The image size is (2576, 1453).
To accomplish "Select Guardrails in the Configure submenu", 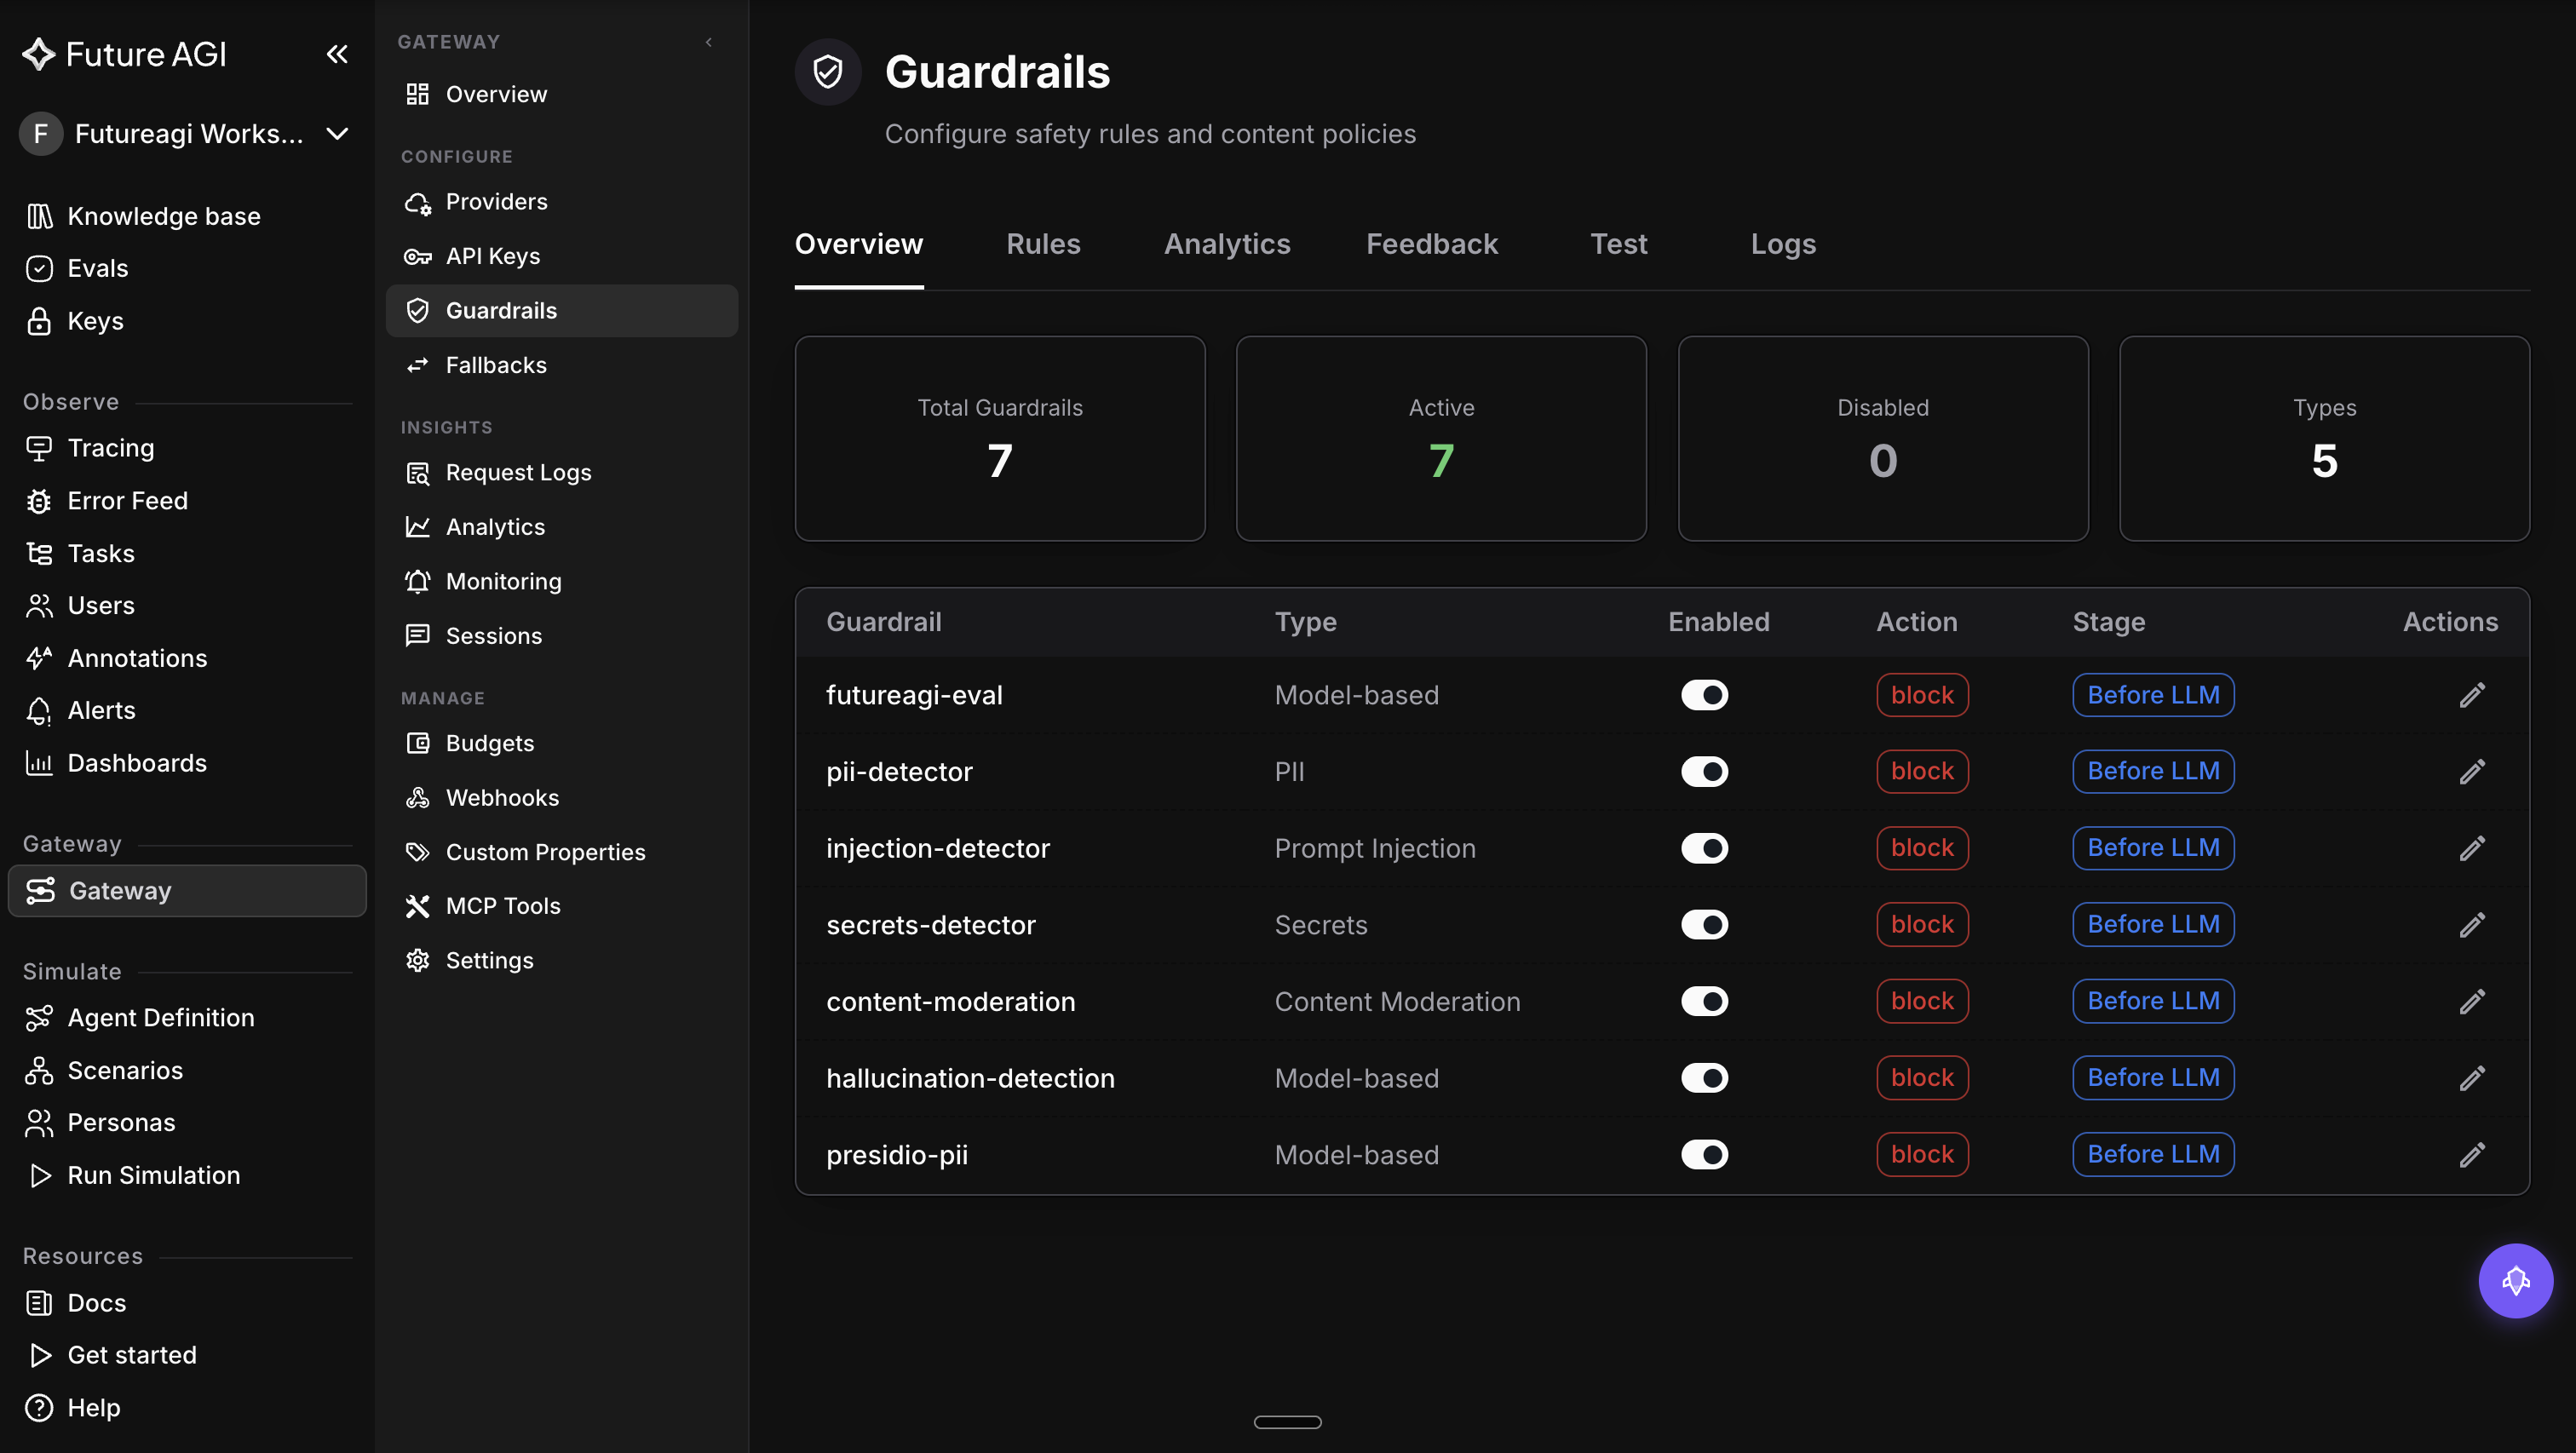I will click(562, 311).
